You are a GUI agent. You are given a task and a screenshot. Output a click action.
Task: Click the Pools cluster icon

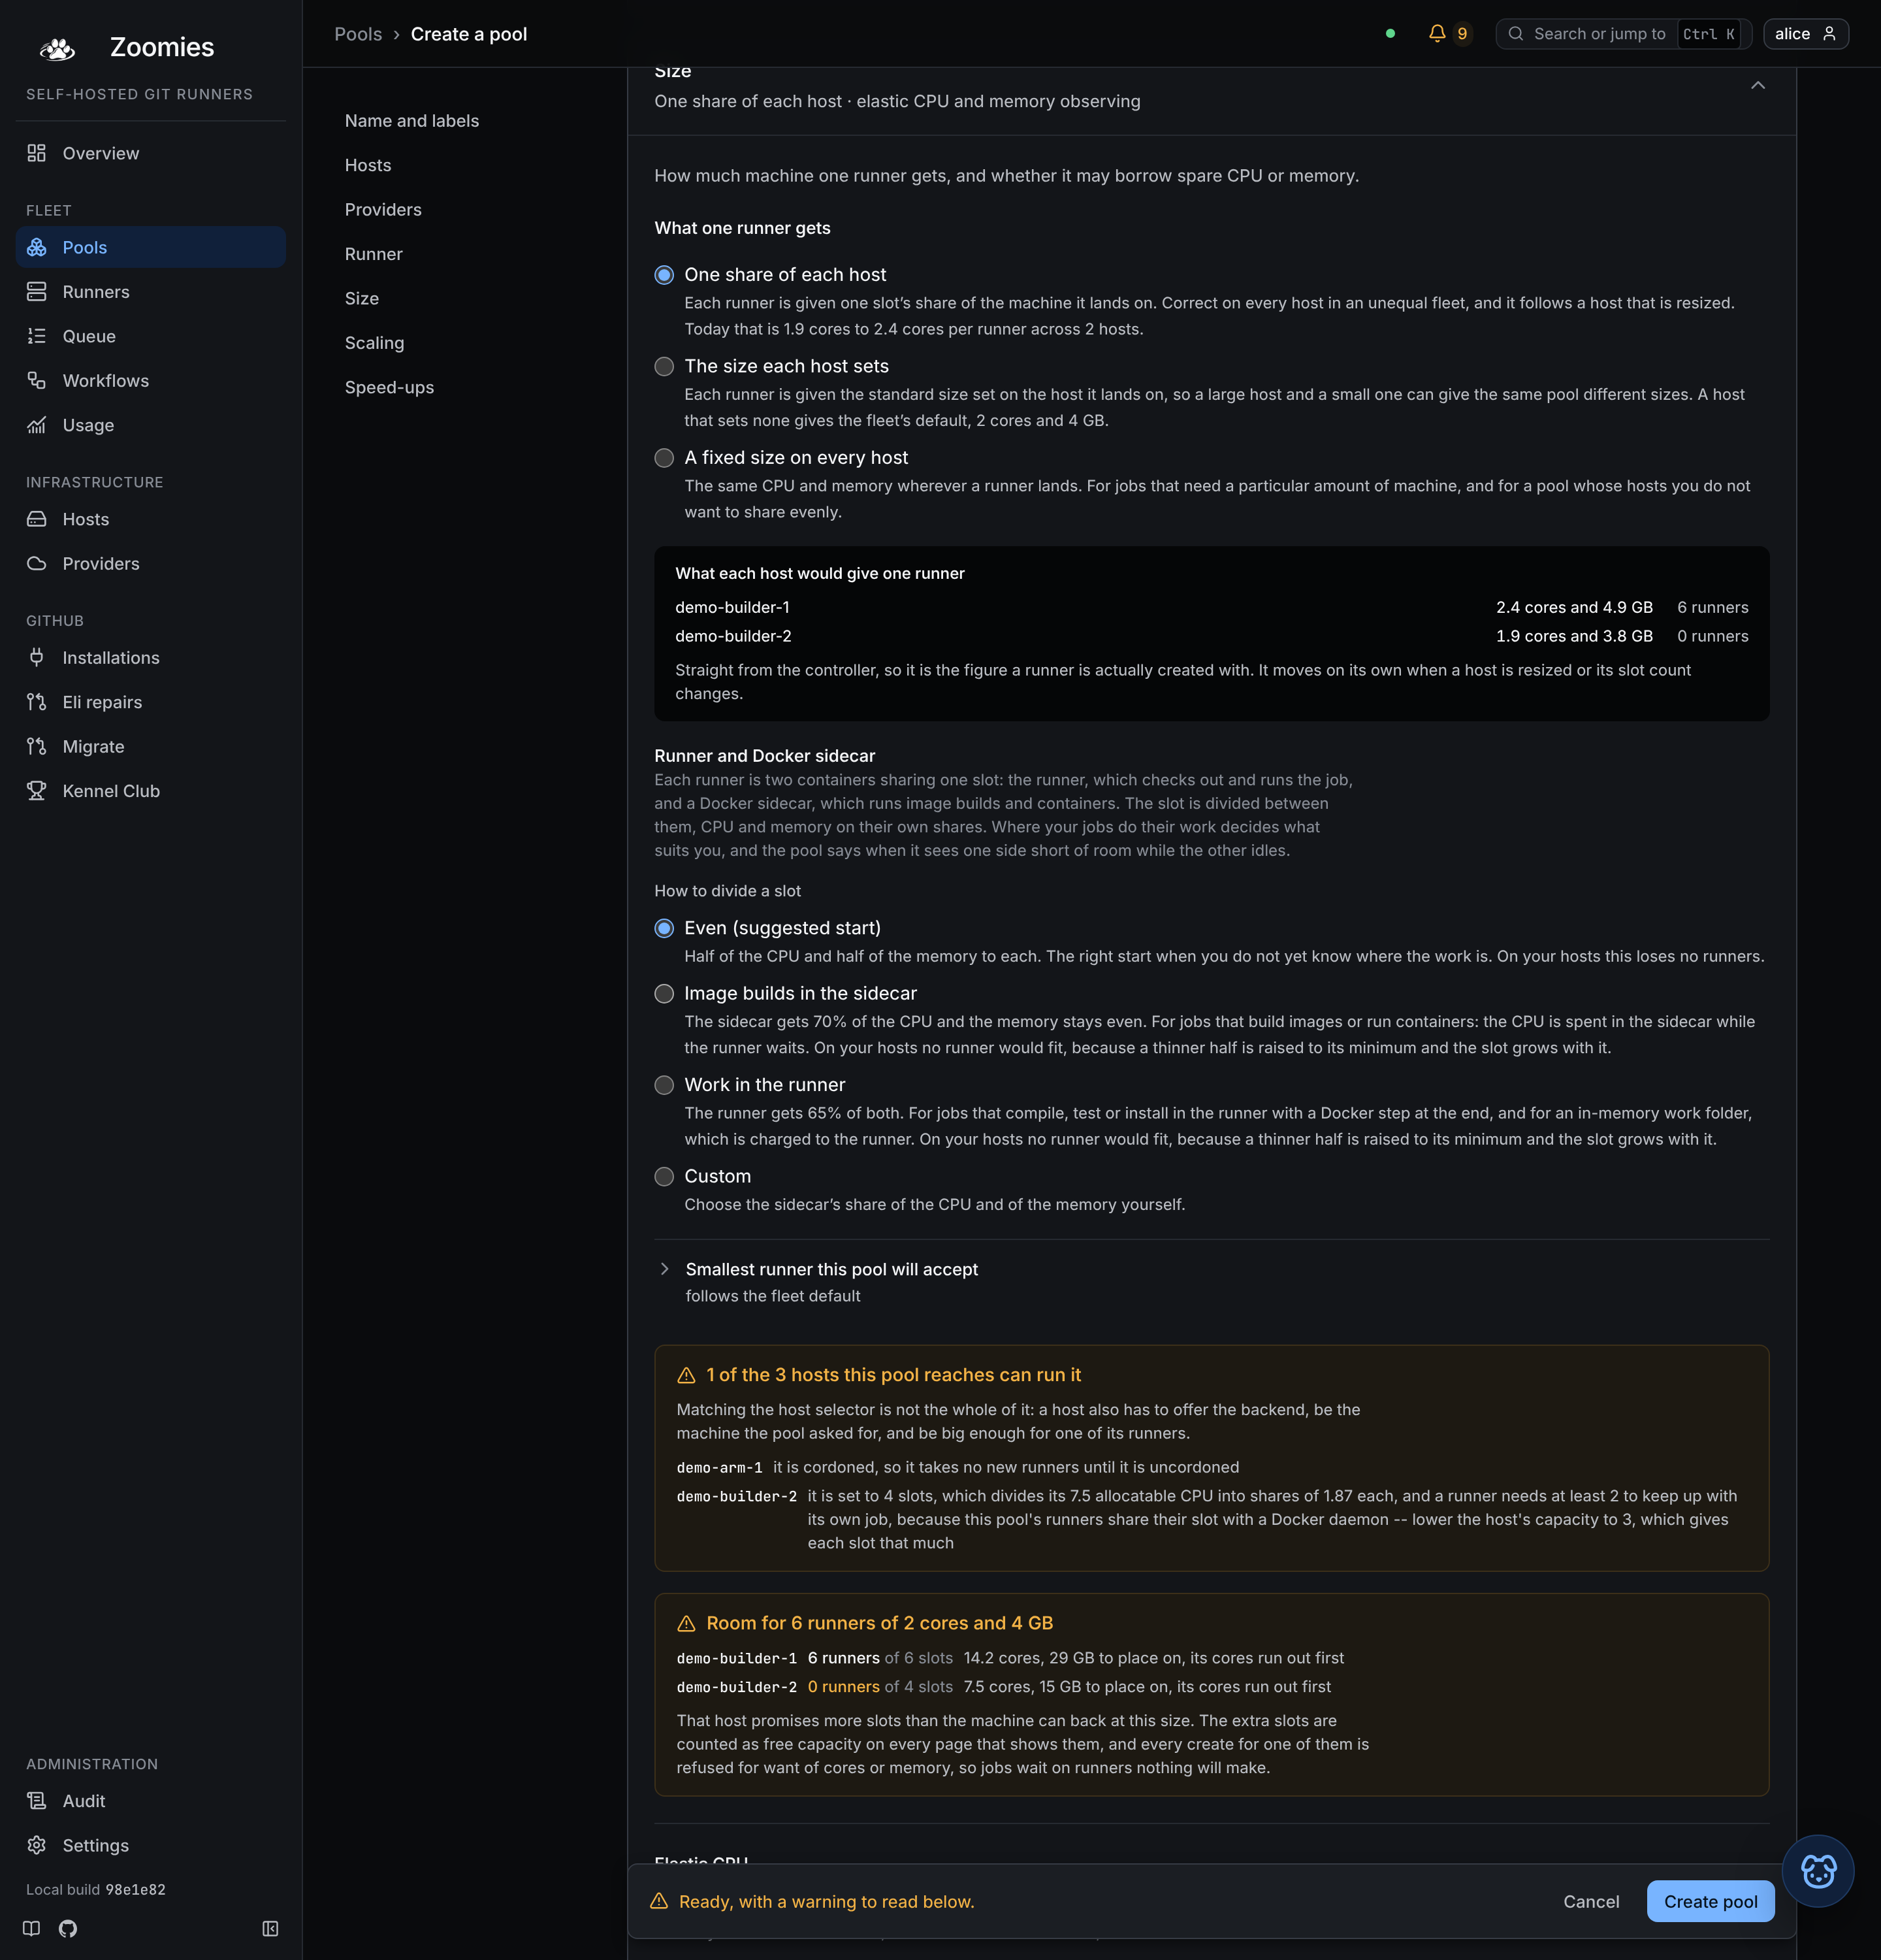pyautogui.click(x=37, y=247)
